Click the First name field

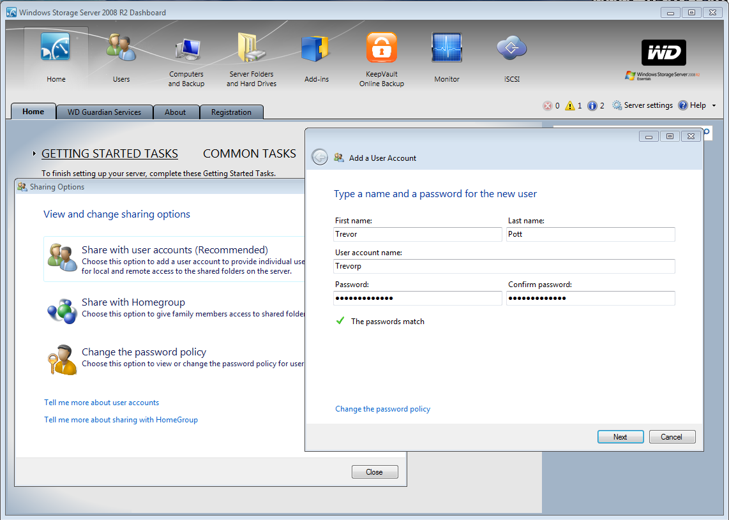click(417, 234)
